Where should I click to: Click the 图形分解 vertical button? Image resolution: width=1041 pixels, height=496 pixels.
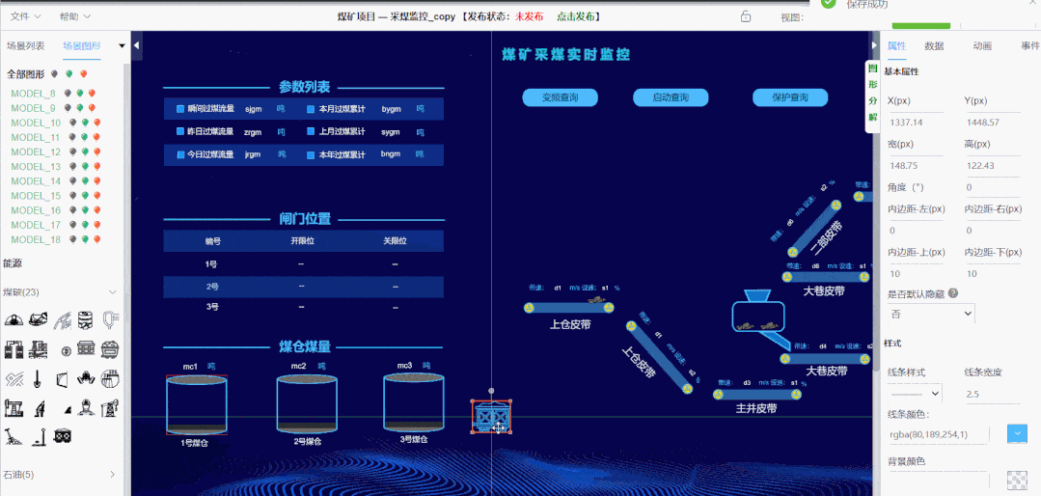(872, 96)
